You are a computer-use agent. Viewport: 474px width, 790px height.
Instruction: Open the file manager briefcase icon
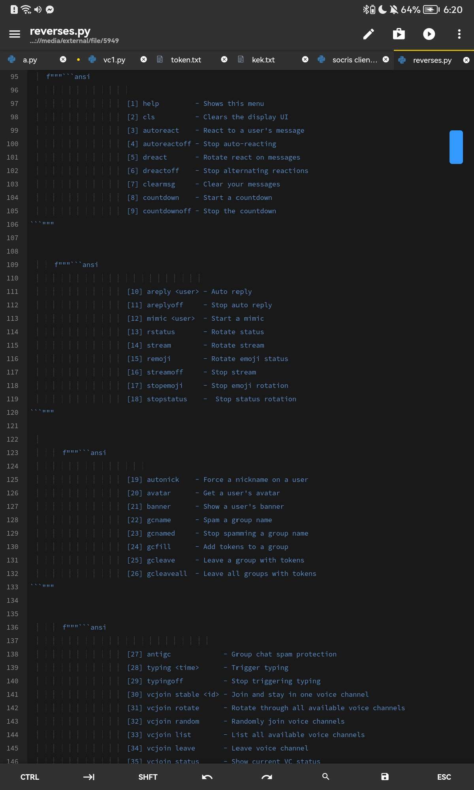click(x=399, y=34)
